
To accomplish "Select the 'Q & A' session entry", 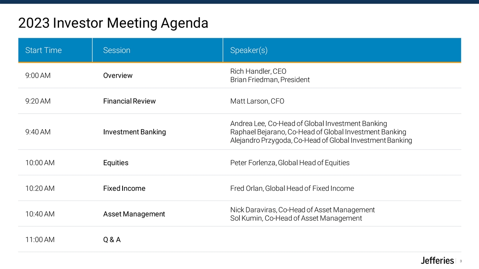I will 112,240.
